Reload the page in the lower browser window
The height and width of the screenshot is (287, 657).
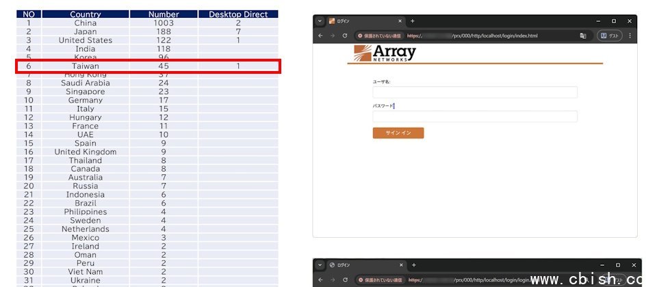point(345,279)
